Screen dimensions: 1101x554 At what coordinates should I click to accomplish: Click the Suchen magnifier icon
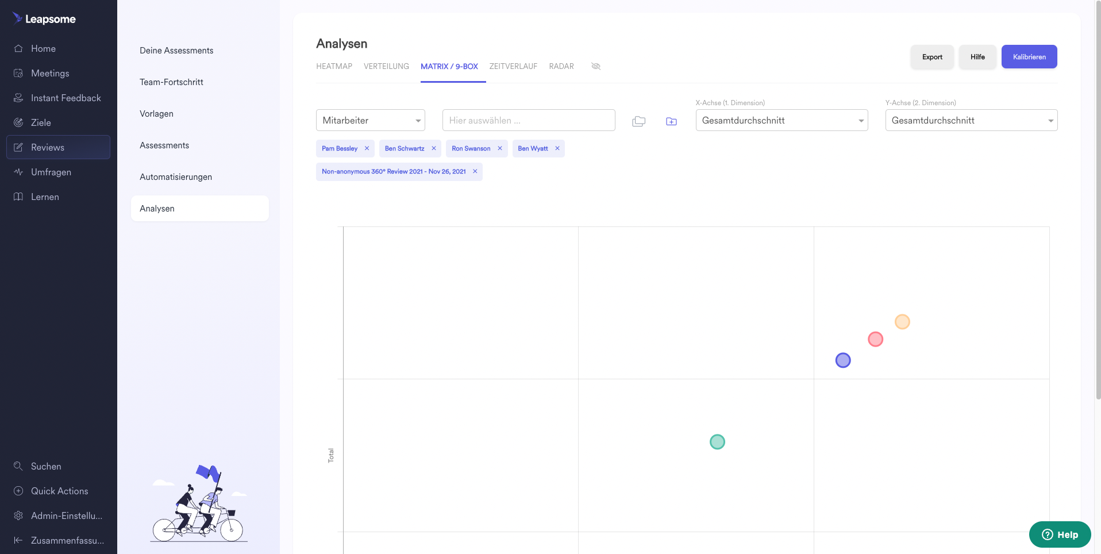[18, 466]
